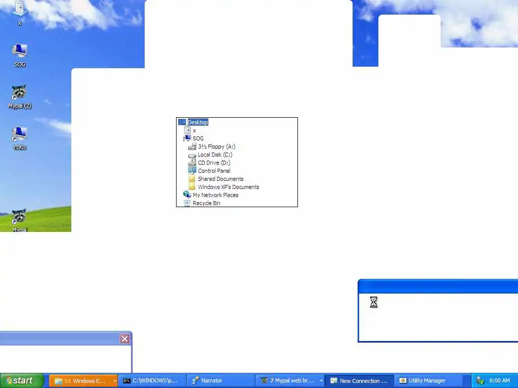Expand the Windows Explorer group dropdown arrow
Viewport: 518px width, 388px height.
click(115, 381)
